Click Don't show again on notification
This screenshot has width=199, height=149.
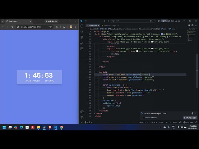coord(190,118)
